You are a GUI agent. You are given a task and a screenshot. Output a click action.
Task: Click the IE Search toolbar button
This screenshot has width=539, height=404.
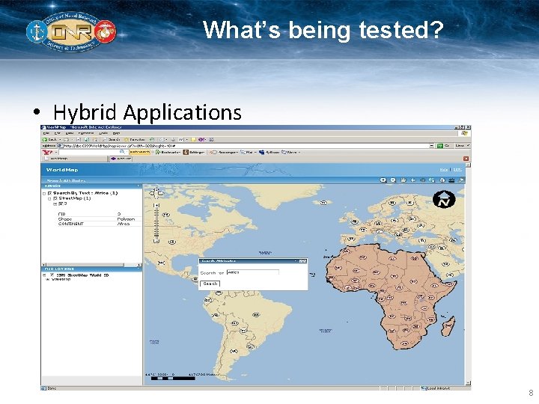112,140
